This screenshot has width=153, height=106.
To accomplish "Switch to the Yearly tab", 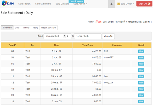I will pyautogui.click(x=35, y=28).
